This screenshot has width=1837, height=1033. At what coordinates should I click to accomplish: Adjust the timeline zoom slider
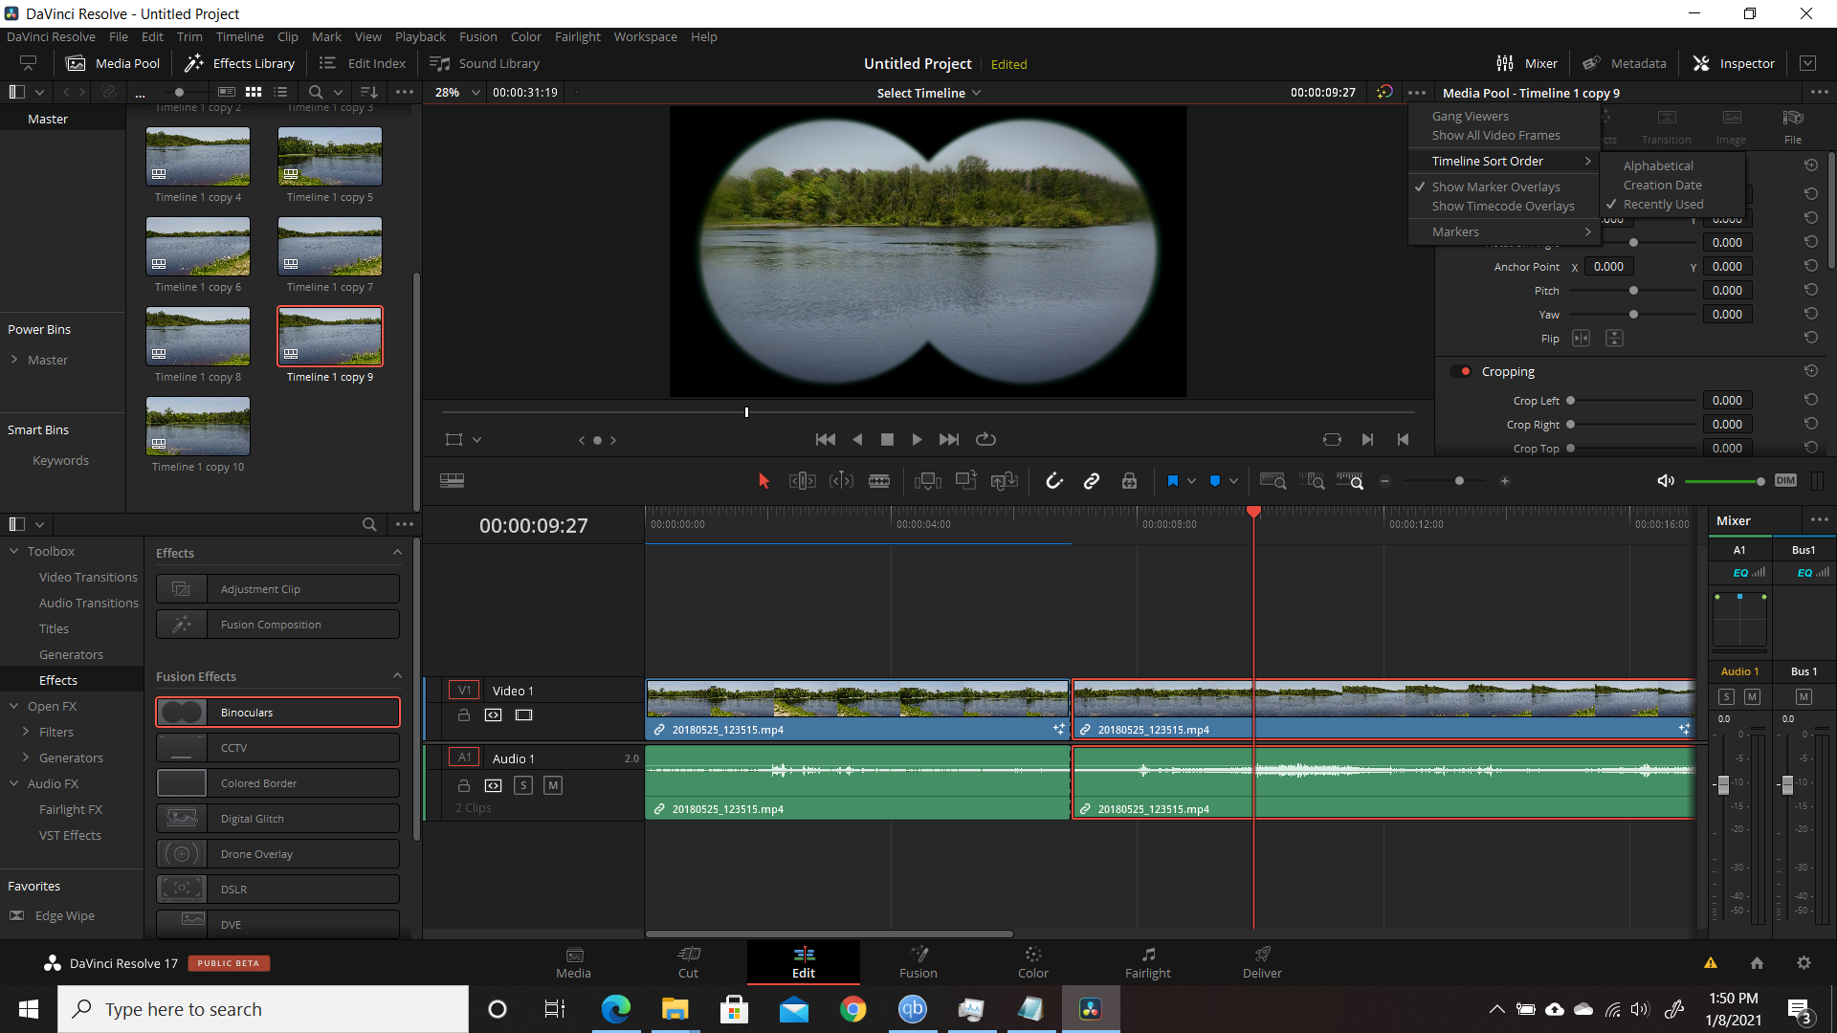(1459, 481)
